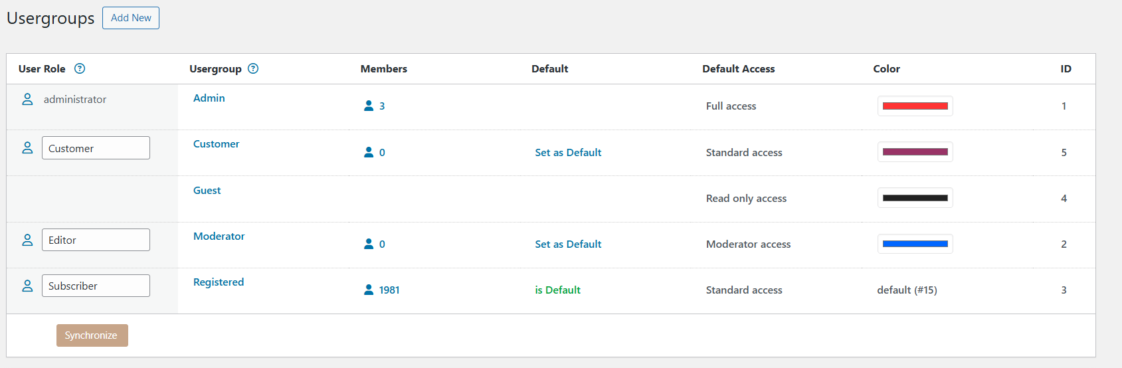1122x368 pixels.
Task: Click the User Role help question-mark icon
Action: tap(80, 68)
